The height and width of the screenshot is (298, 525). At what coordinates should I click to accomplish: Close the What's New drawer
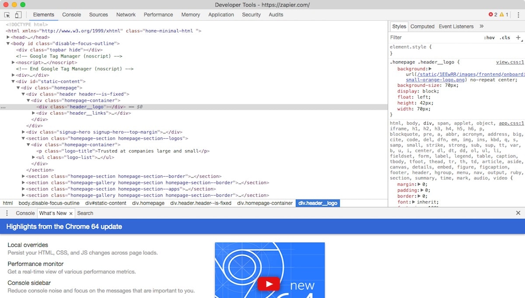(518, 213)
